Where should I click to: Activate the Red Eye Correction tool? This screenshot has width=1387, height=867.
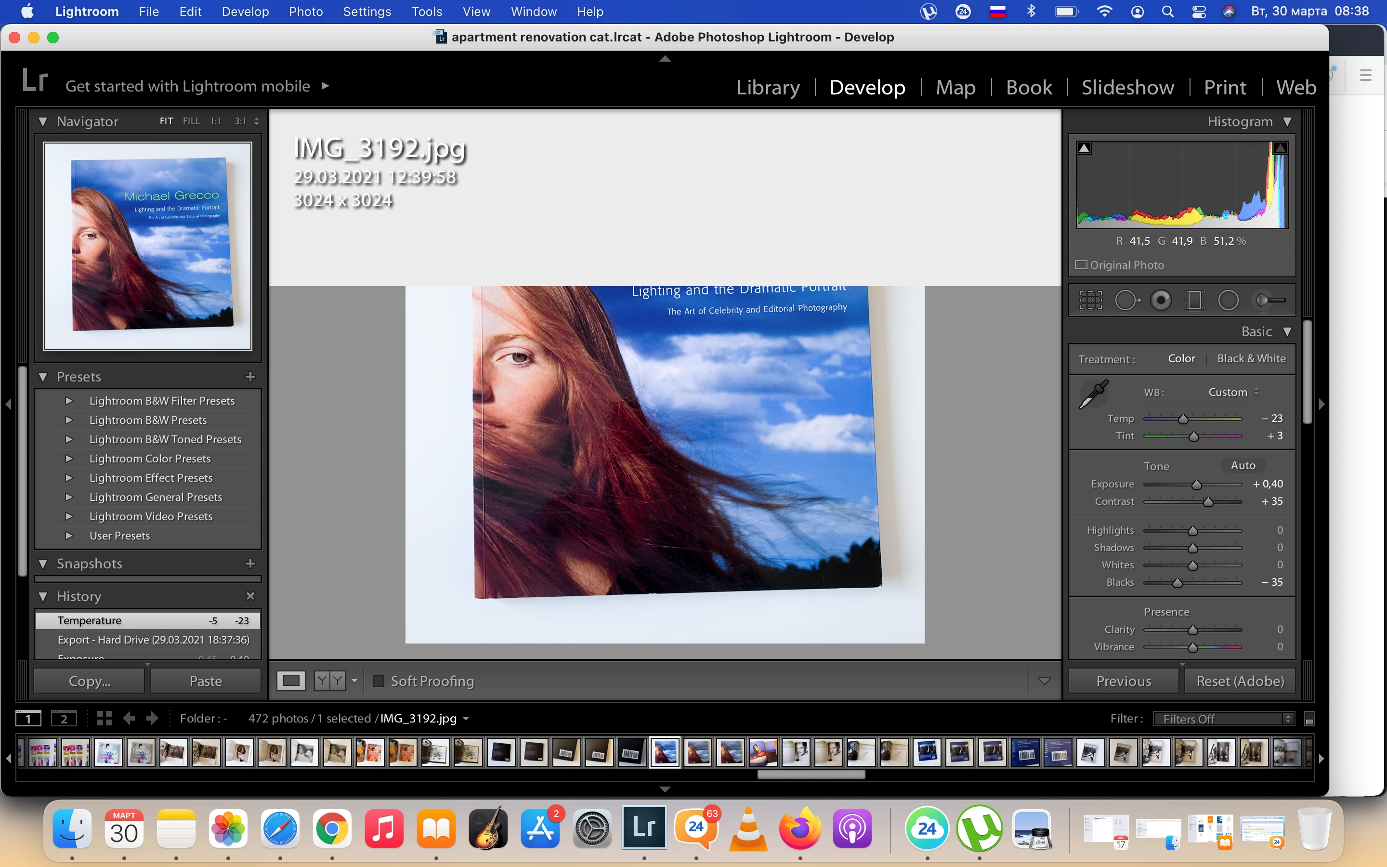tap(1161, 300)
